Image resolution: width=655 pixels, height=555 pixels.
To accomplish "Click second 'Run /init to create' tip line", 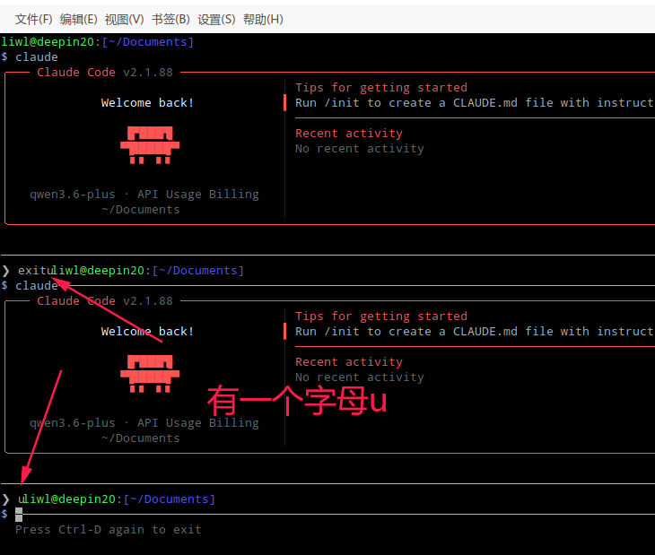I will pyautogui.click(x=475, y=332).
